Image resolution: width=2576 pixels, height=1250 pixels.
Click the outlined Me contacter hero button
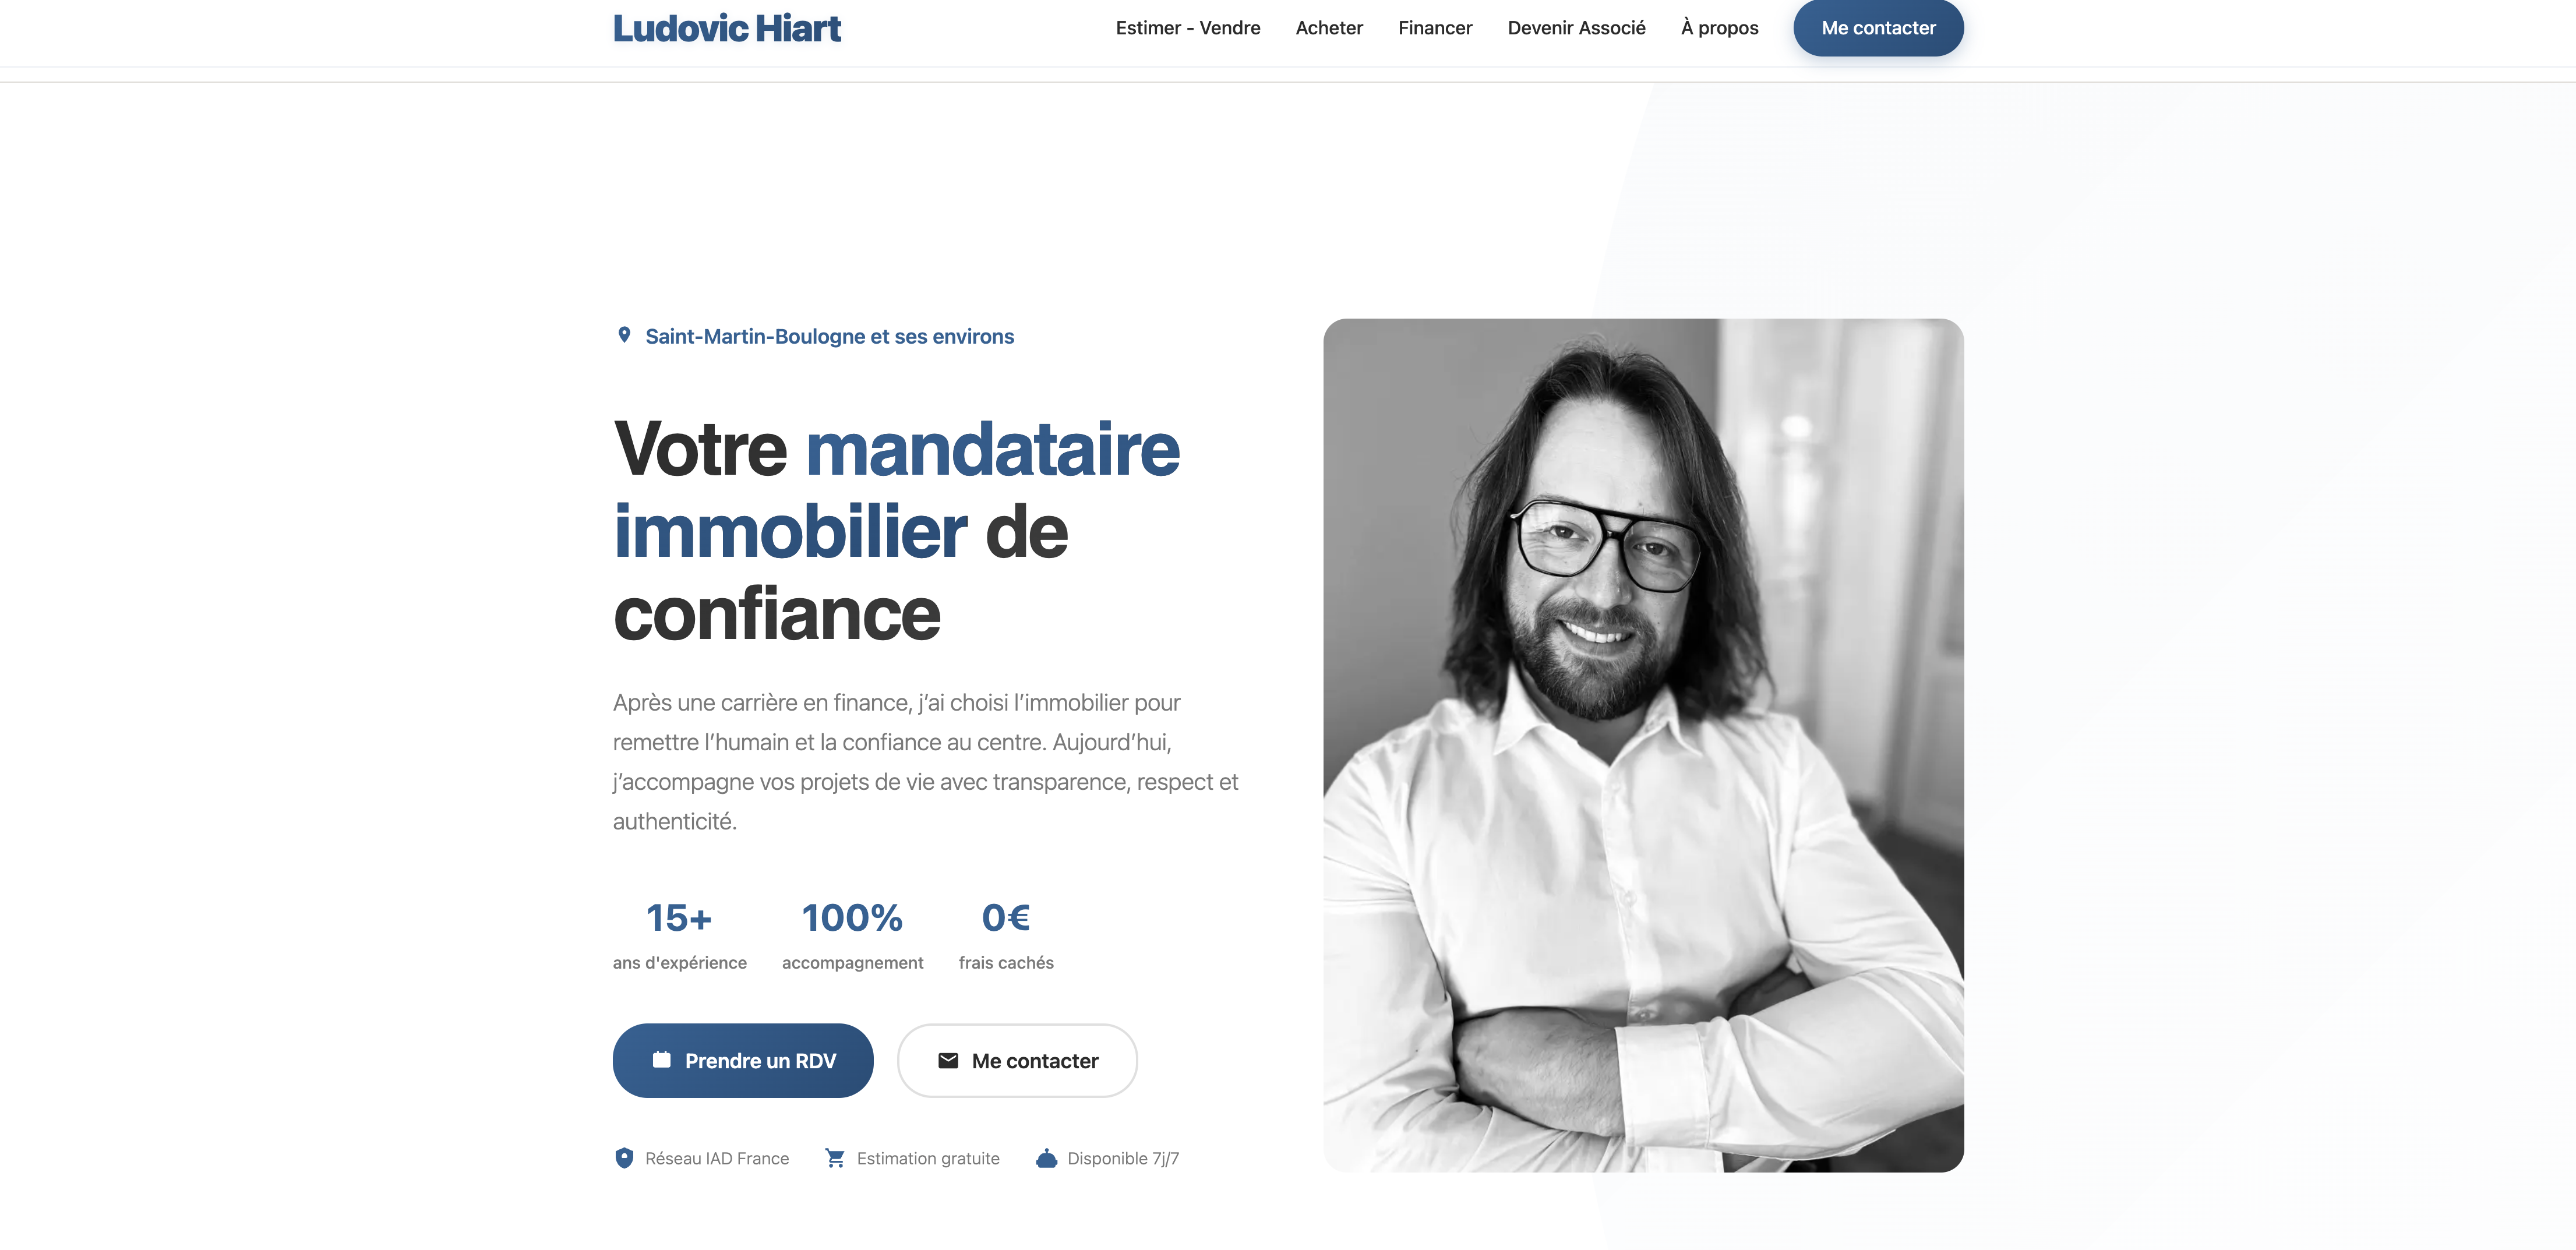click(x=1017, y=1060)
